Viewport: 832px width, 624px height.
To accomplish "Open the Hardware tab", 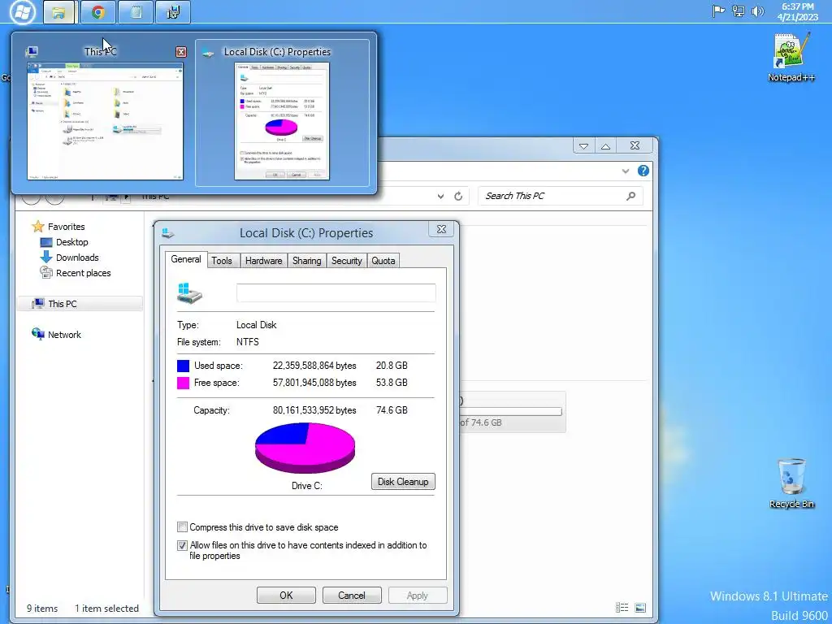I will tap(264, 261).
